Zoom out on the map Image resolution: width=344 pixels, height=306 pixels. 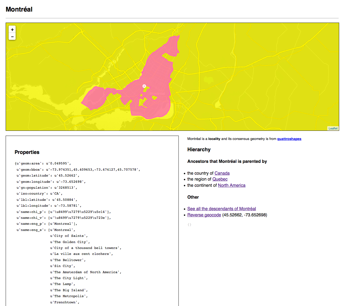pos(12,36)
